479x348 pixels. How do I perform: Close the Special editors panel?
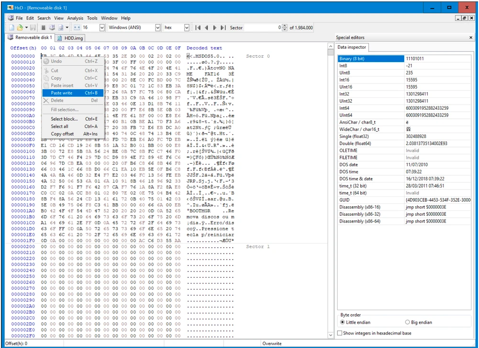(471, 37)
